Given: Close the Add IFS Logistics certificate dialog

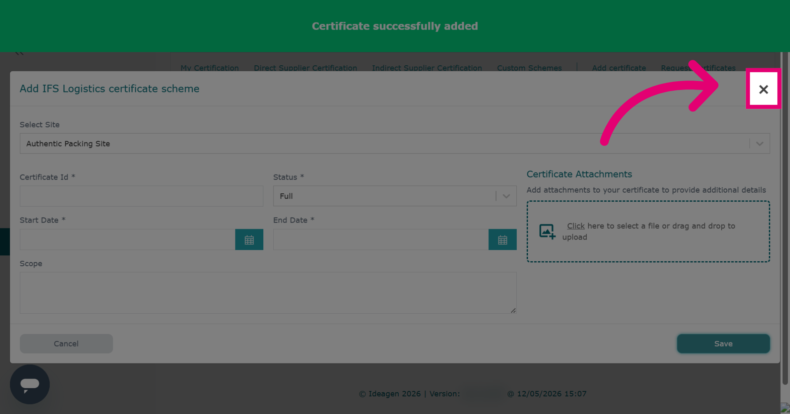Looking at the screenshot, I should point(763,89).
